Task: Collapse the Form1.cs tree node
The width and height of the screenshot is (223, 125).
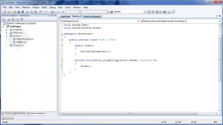Action: [x=6, y=36]
